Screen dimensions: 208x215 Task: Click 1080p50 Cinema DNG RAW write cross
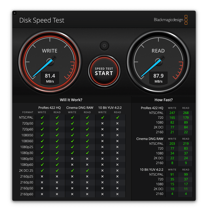[72, 159]
